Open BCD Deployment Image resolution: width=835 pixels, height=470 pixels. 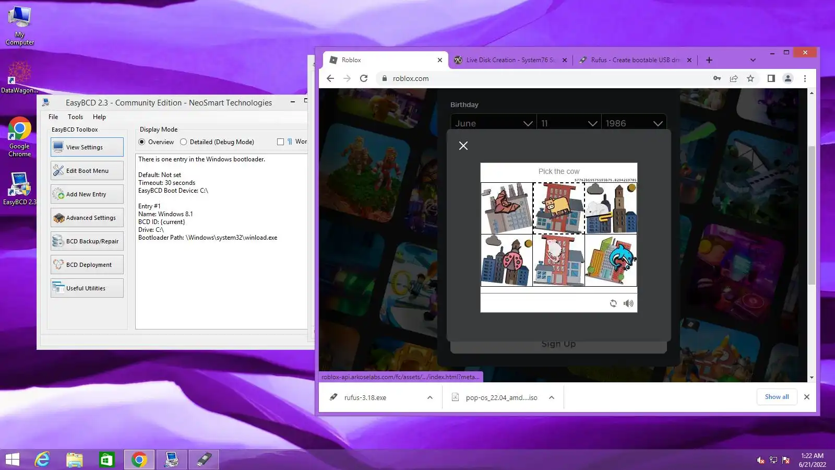(87, 265)
